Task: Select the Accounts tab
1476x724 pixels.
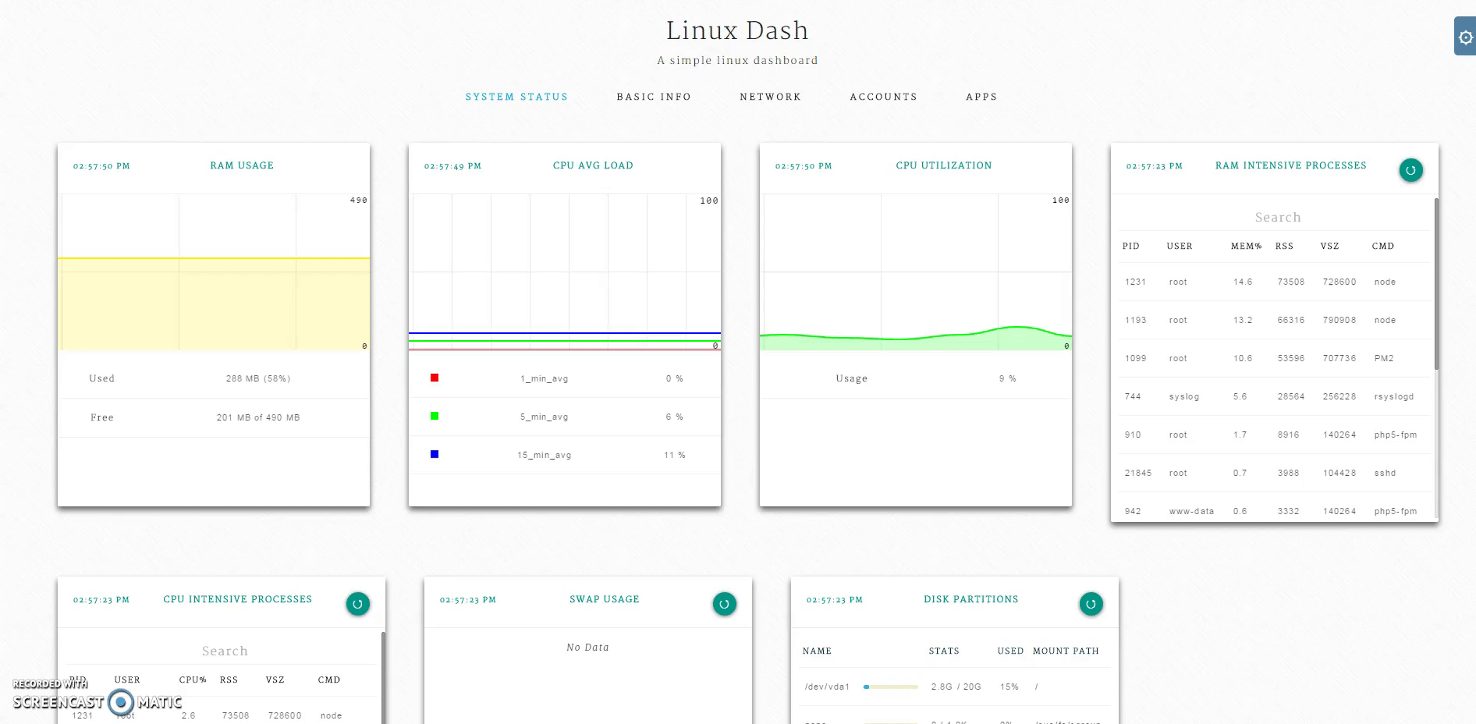Action: tap(883, 97)
